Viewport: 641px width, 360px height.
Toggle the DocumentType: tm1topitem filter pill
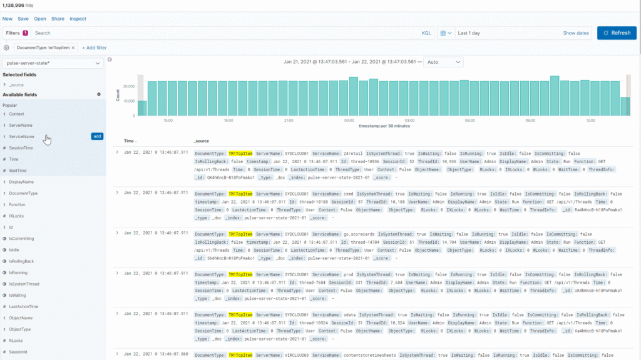point(42,47)
